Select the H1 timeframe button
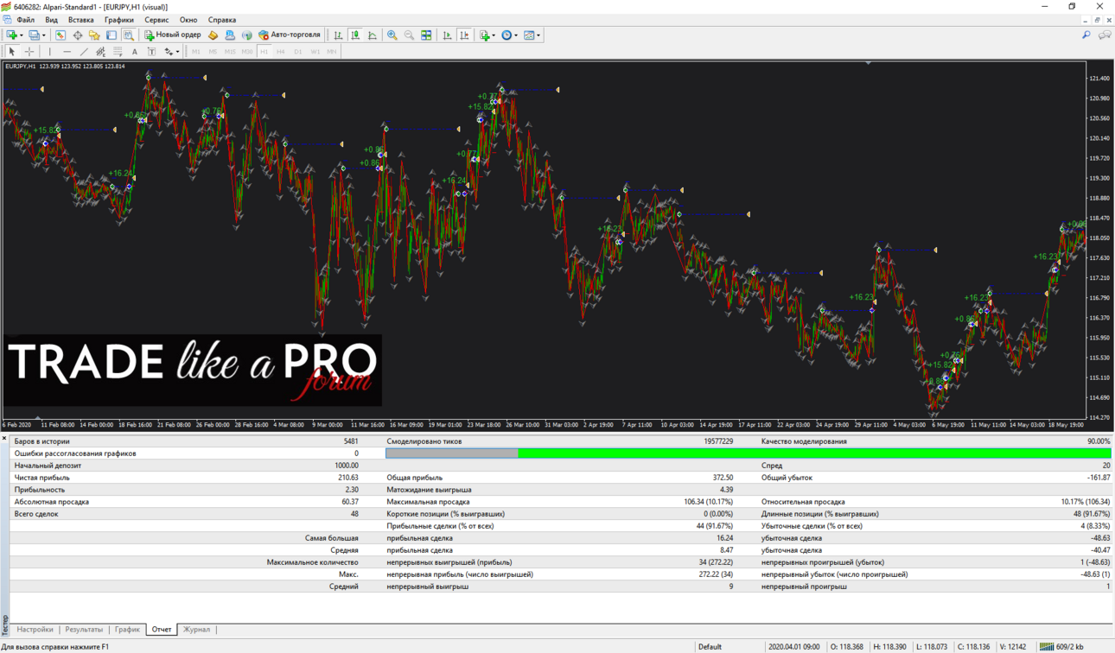The height and width of the screenshot is (653, 1115). (264, 52)
